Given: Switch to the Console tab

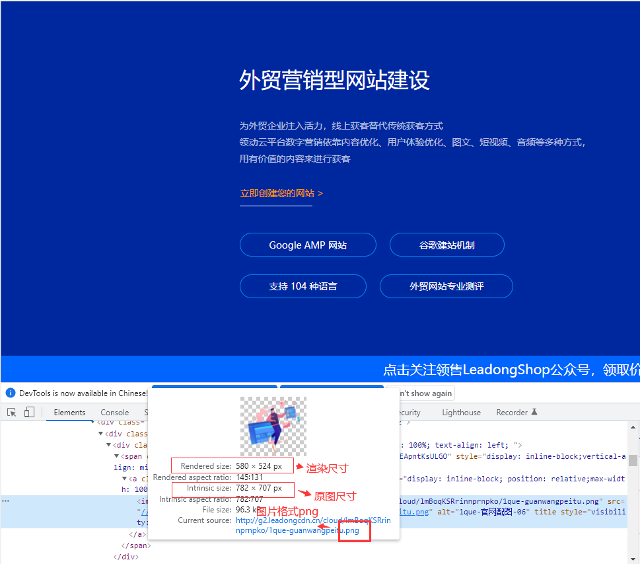Looking at the screenshot, I should (115, 413).
